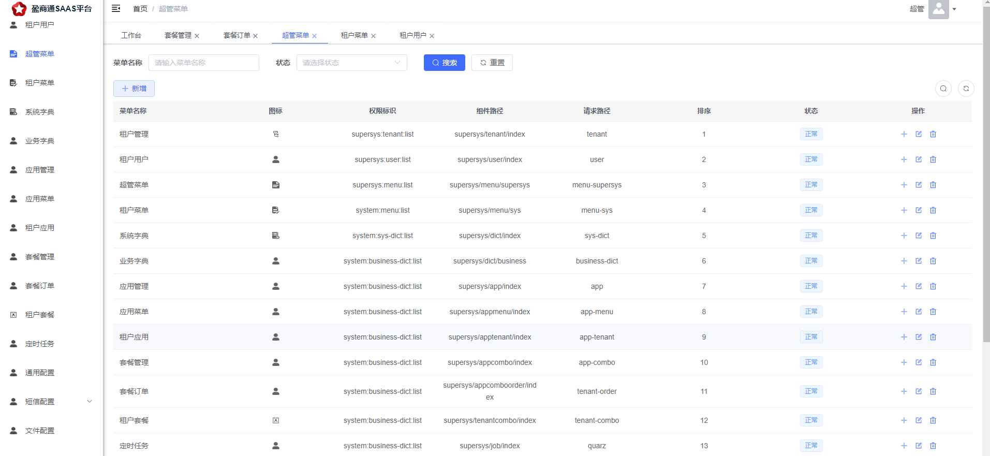
Task: Click the edit icon in 租户菜单 row
Action: 919,210
